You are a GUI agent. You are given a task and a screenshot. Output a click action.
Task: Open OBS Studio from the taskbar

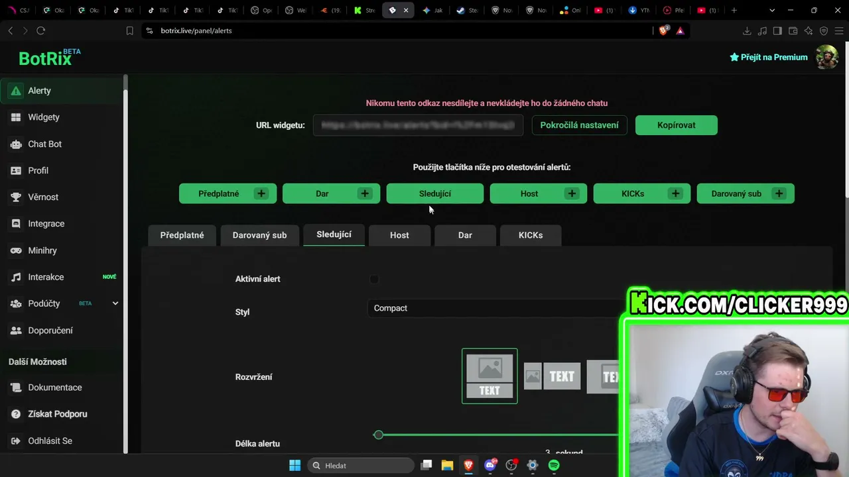point(511,465)
